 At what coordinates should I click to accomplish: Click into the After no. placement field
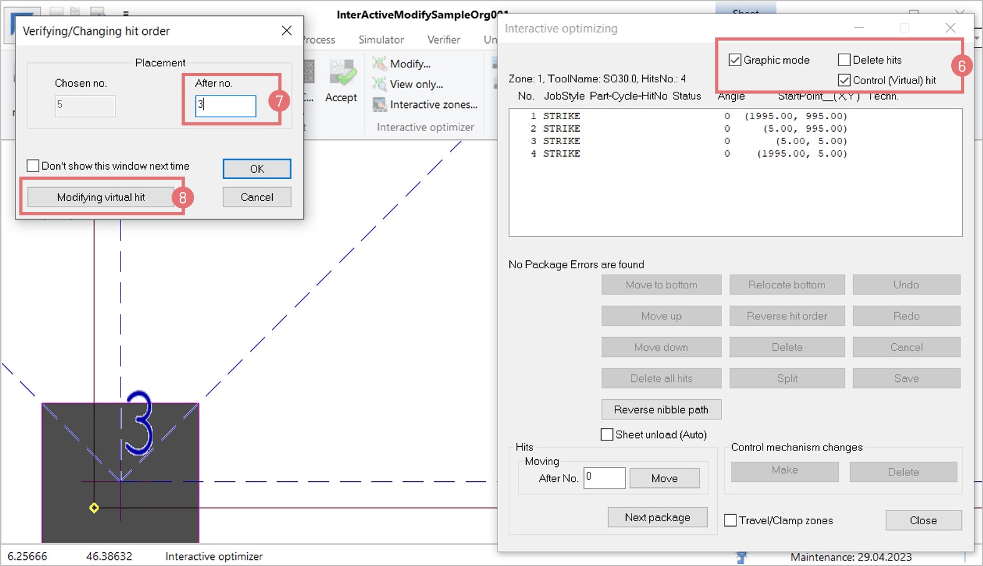tap(225, 105)
